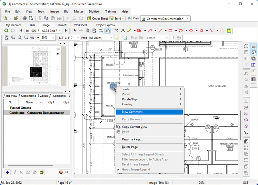Go to next page with black right arrow
This screenshot has height=185, width=258.
pos(66,31)
